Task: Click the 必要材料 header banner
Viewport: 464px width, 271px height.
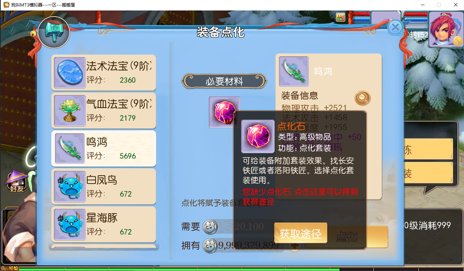Action: pyautogui.click(x=224, y=81)
